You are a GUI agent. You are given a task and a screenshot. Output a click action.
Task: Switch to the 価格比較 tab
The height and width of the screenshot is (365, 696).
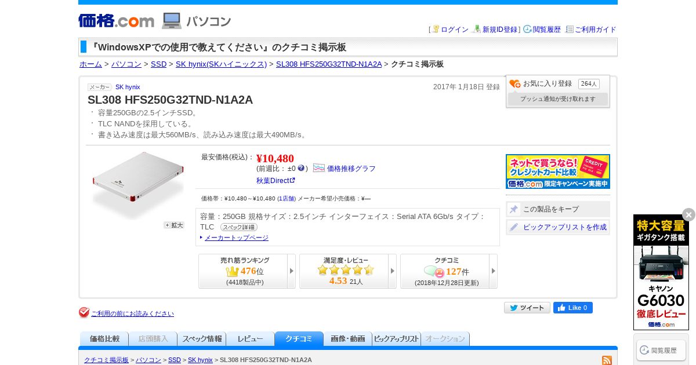[x=104, y=339]
